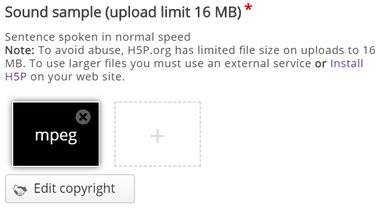Click 'on your web site.' text
The image size is (389, 211).
[x=78, y=77]
